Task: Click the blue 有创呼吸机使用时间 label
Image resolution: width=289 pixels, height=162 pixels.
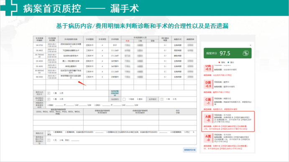Action: [115, 93]
